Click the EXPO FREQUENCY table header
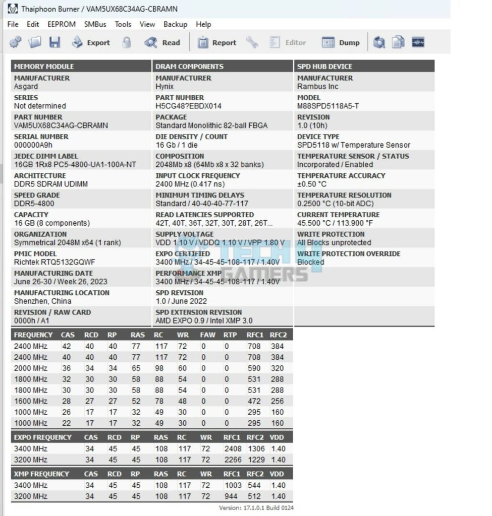This screenshot has height=516, width=492. click(x=42, y=437)
